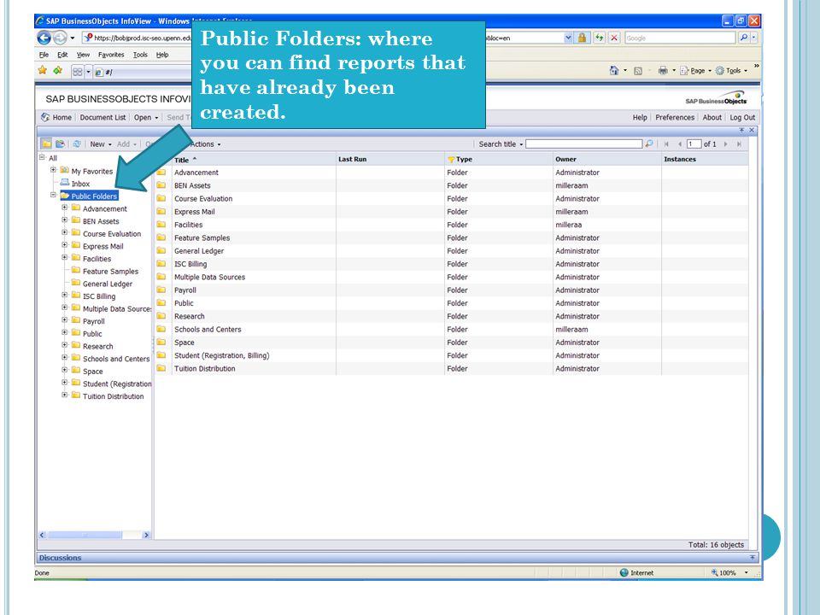
Task: Open the Edit menu
Action: click(x=62, y=55)
